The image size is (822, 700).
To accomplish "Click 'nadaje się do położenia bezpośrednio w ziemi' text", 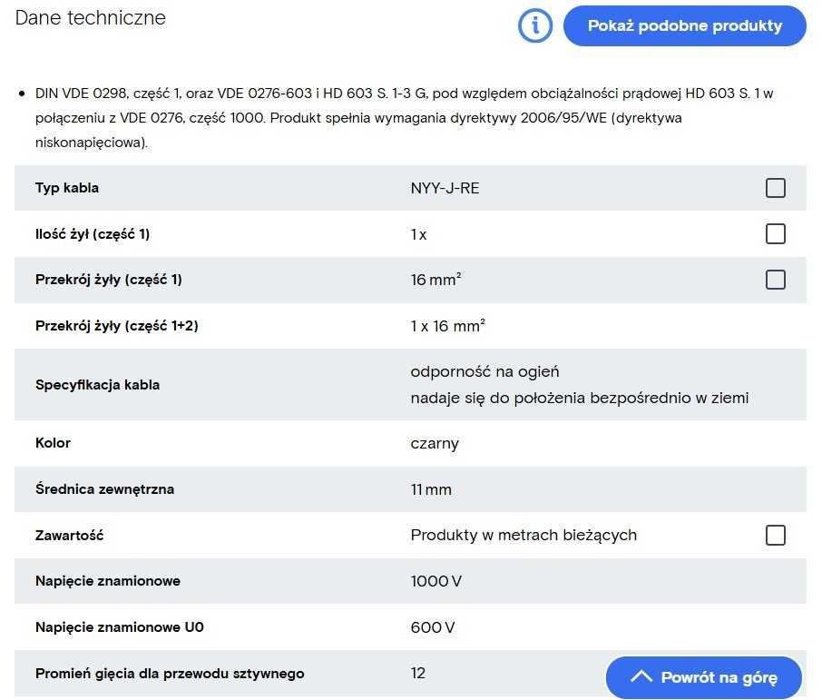I will [579, 398].
